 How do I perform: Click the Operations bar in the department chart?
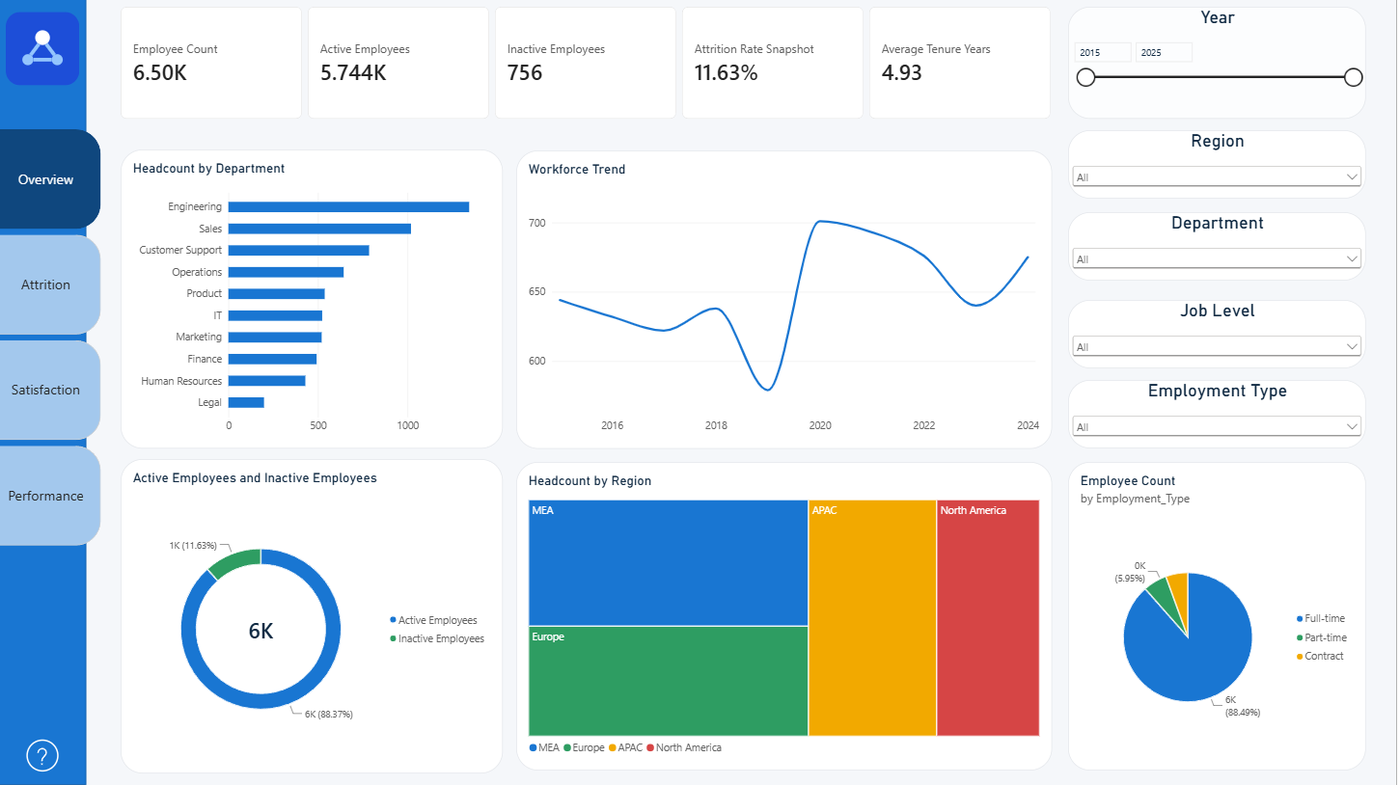point(286,272)
